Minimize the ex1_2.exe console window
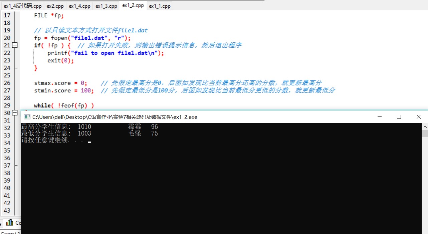The width and height of the screenshot is (428, 234). tap(379, 117)
